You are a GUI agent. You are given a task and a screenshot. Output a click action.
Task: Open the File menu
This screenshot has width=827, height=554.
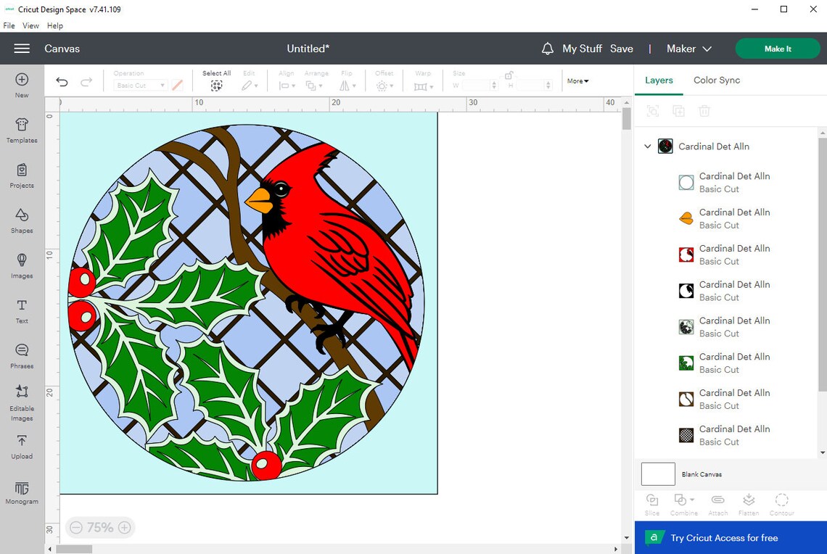point(9,25)
